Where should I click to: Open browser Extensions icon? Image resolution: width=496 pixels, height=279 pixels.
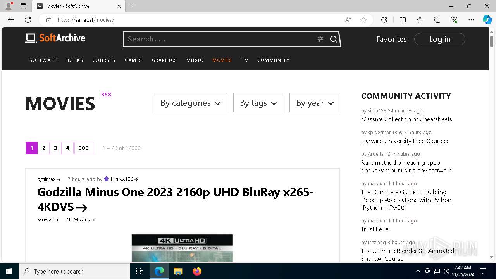pos(384,20)
